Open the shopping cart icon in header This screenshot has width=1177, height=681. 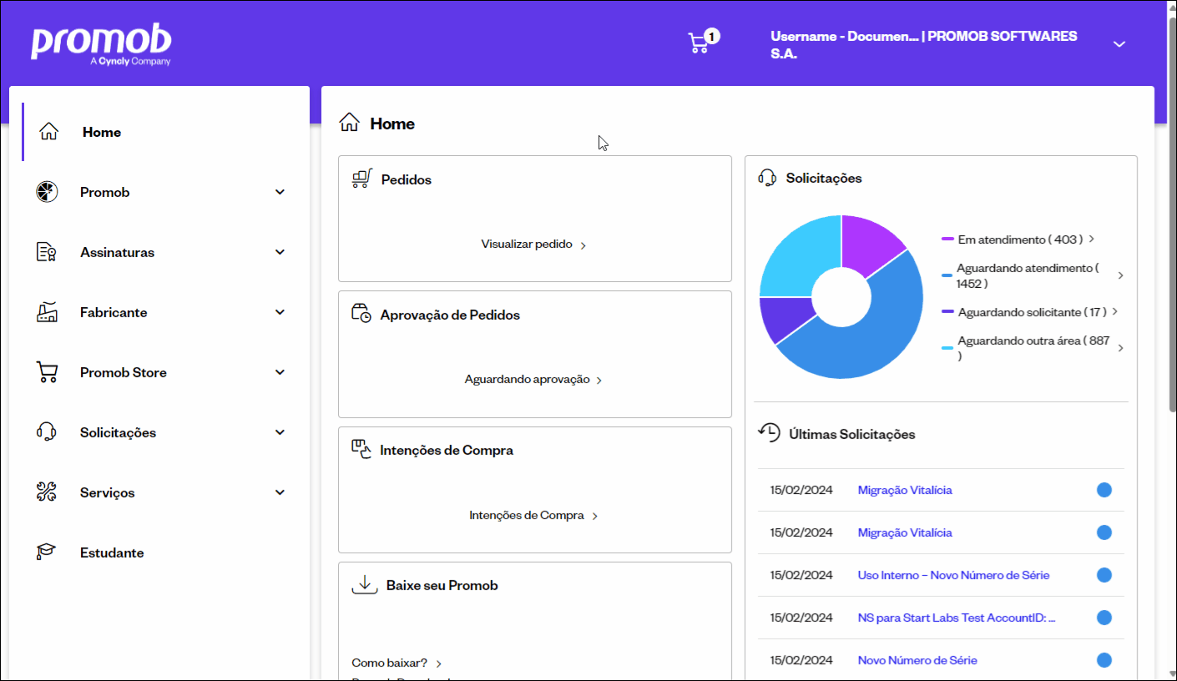(699, 43)
